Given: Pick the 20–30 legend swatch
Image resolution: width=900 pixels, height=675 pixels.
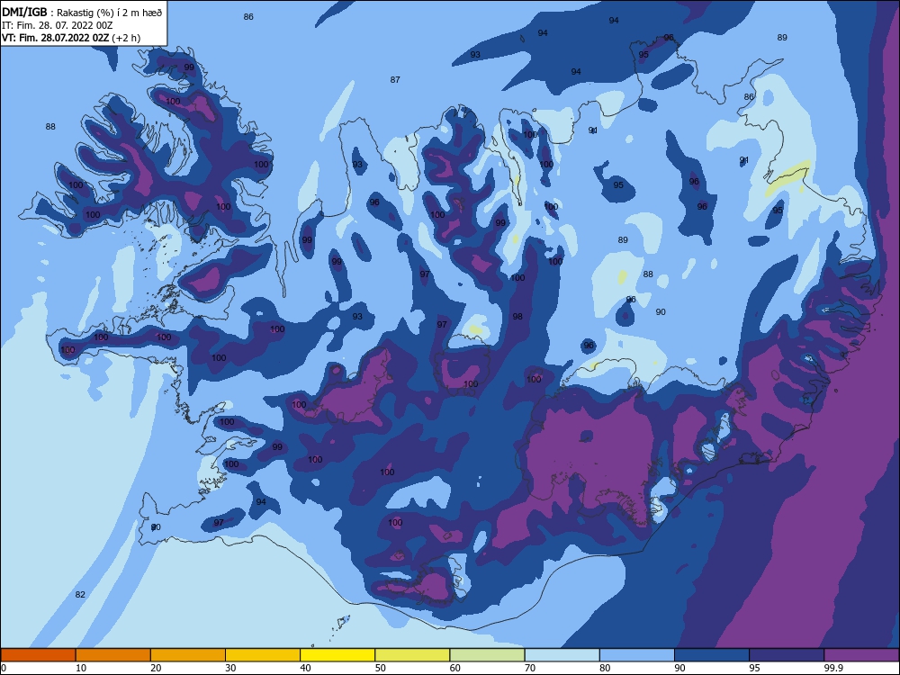Looking at the screenshot, I should [x=188, y=655].
